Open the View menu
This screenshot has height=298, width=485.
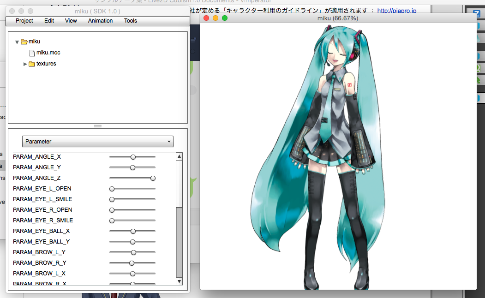pos(71,21)
